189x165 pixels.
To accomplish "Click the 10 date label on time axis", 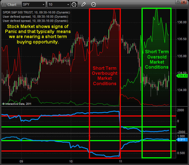I will coord(71,161).
